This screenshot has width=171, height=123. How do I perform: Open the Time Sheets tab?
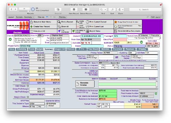pos(93,49)
